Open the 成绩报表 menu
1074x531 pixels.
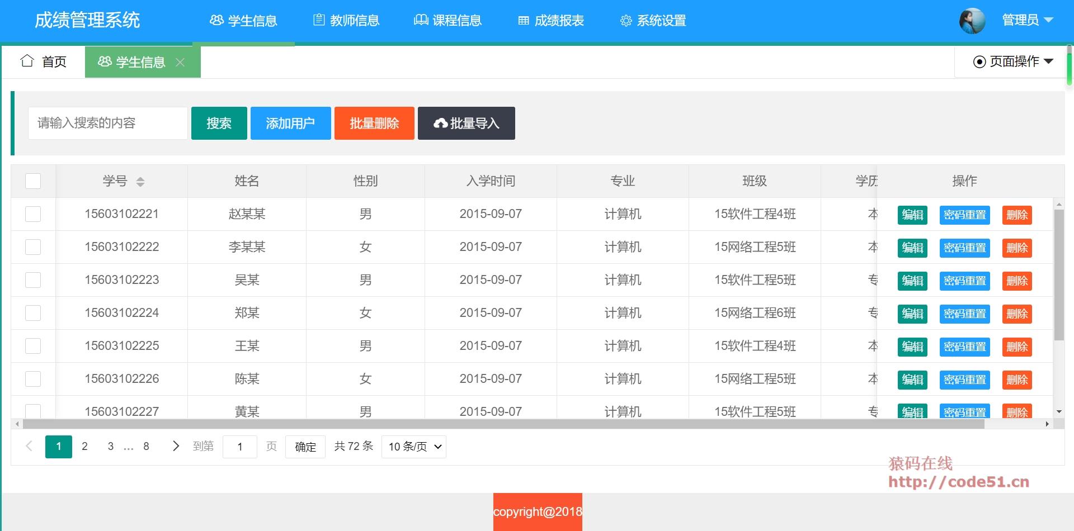[551, 21]
